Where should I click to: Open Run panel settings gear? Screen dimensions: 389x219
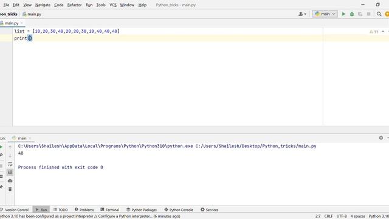coord(381,138)
